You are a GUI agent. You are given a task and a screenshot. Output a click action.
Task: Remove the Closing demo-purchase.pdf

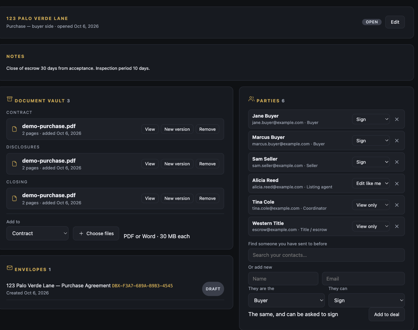[x=207, y=198]
